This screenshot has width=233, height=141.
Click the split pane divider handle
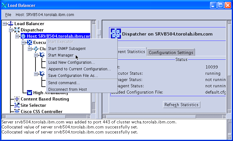point(99,32)
